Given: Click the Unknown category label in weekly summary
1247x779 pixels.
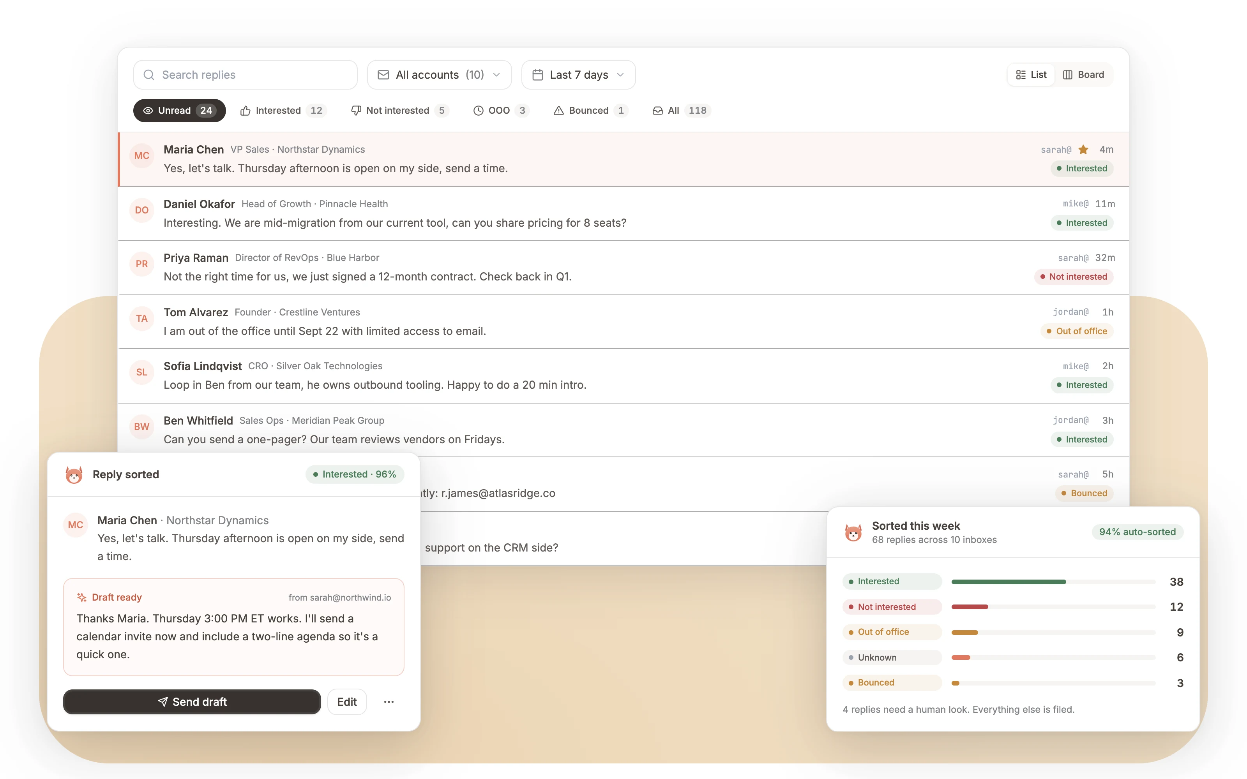Looking at the screenshot, I should (x=892, y=657).
